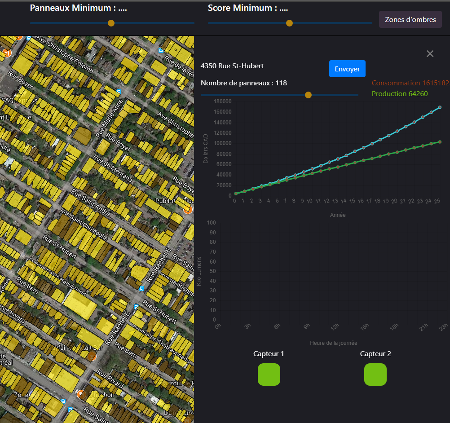Click the Kilo Lumens axis title
This screenshot has width=450, height=423.
(x=199, y=271)
